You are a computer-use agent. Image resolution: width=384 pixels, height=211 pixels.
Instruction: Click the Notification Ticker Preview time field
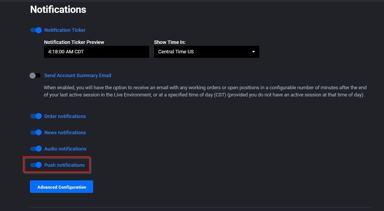tap(97, 52)
